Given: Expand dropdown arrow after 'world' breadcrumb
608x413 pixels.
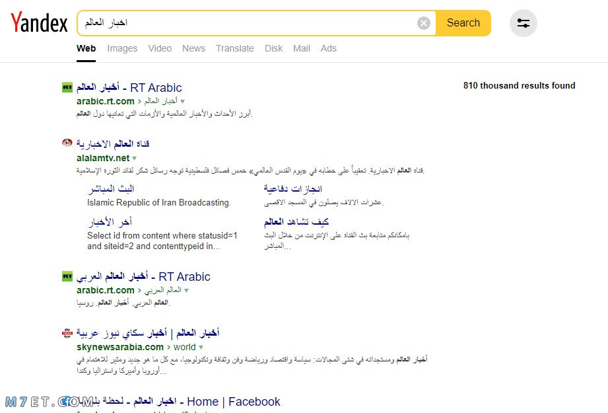Looking at the screenshot, I should point(201,348).
